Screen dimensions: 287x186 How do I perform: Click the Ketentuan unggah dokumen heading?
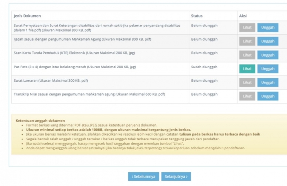click(x=40, y=120)
